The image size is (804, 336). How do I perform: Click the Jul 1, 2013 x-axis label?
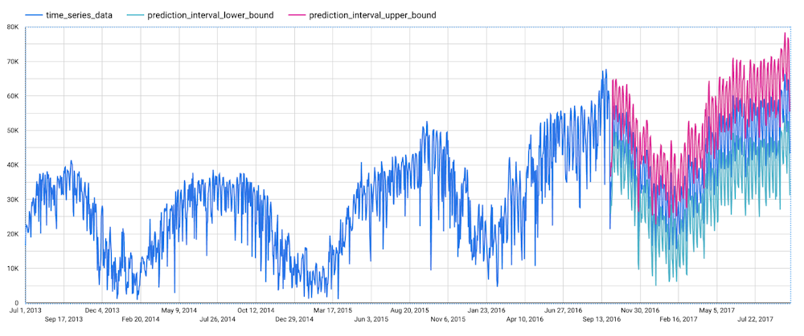pos(25,310)
